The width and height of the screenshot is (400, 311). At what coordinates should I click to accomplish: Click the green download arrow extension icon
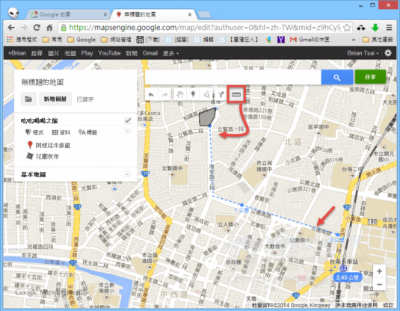pyautogui.click(x=375, y=28)
